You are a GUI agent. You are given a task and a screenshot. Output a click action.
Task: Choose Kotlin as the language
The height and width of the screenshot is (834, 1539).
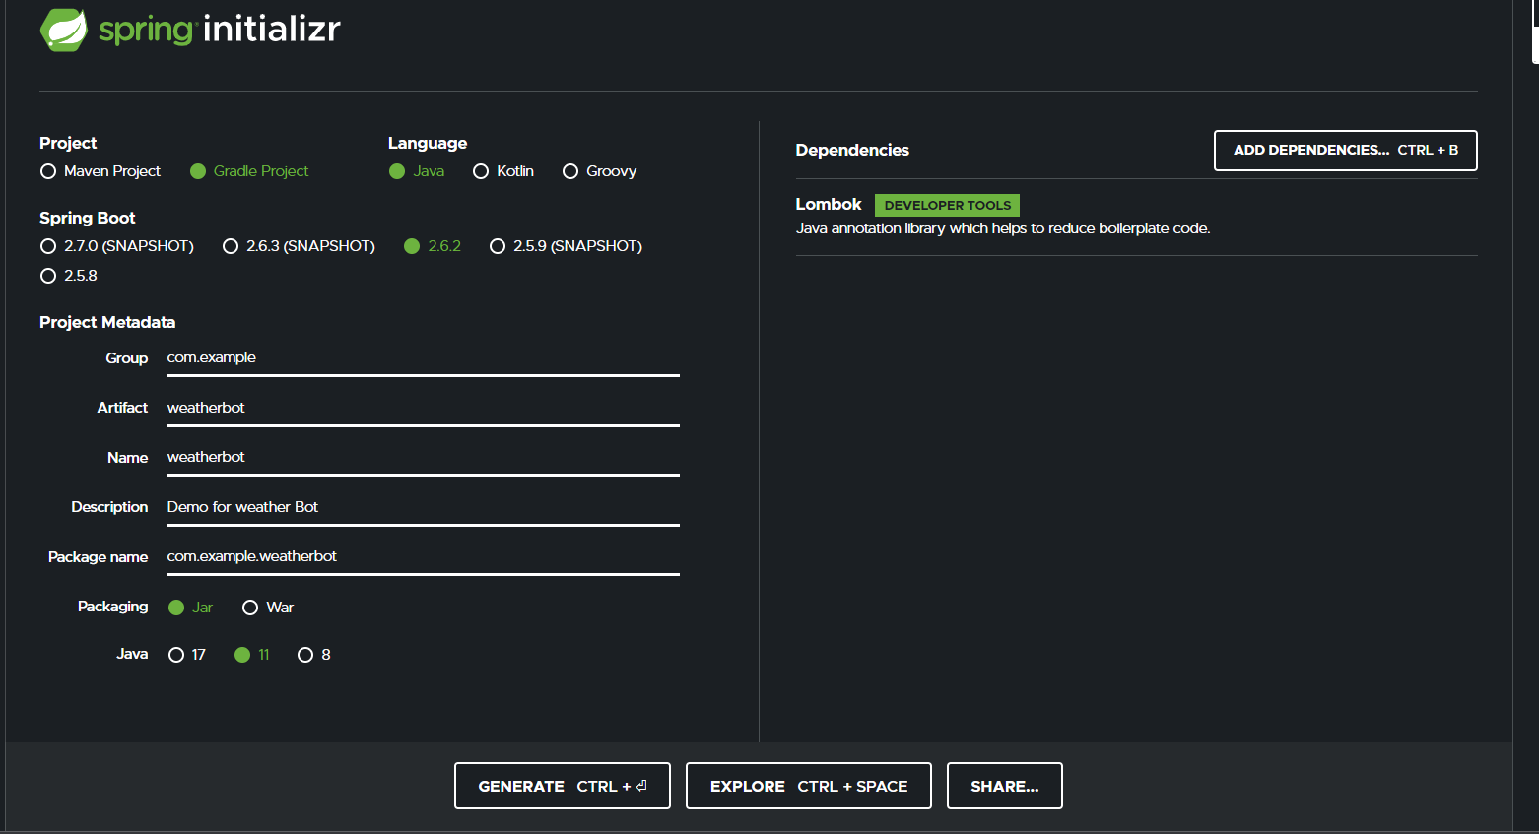pos(503,171)
